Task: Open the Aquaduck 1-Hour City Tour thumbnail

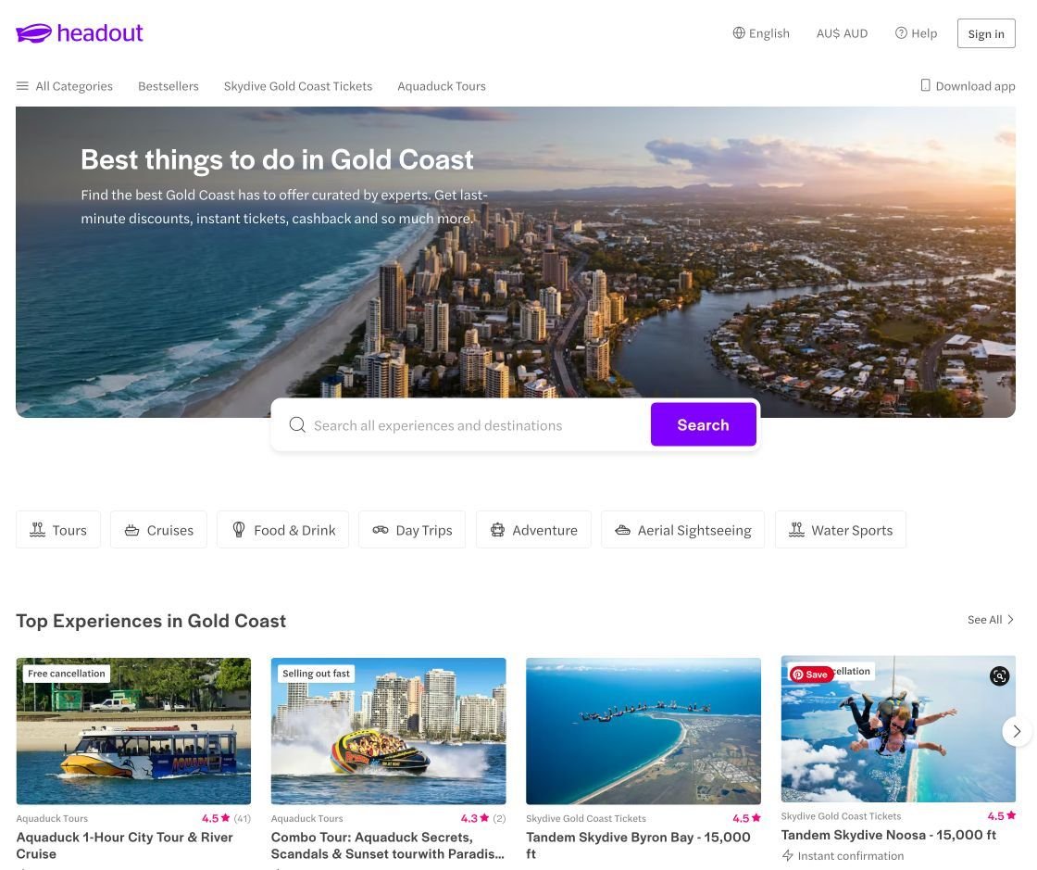Action: [x=133, y=730]
